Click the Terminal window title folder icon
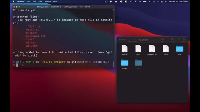 point(38,7)
